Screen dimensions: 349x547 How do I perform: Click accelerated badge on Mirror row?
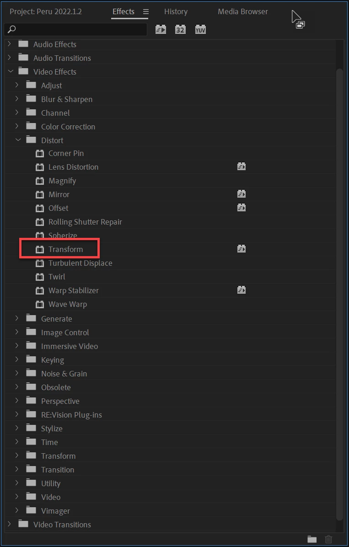[242, 194]
